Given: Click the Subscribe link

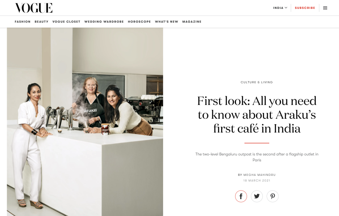Looking at the screenshot, I should (x=305, y=8).
